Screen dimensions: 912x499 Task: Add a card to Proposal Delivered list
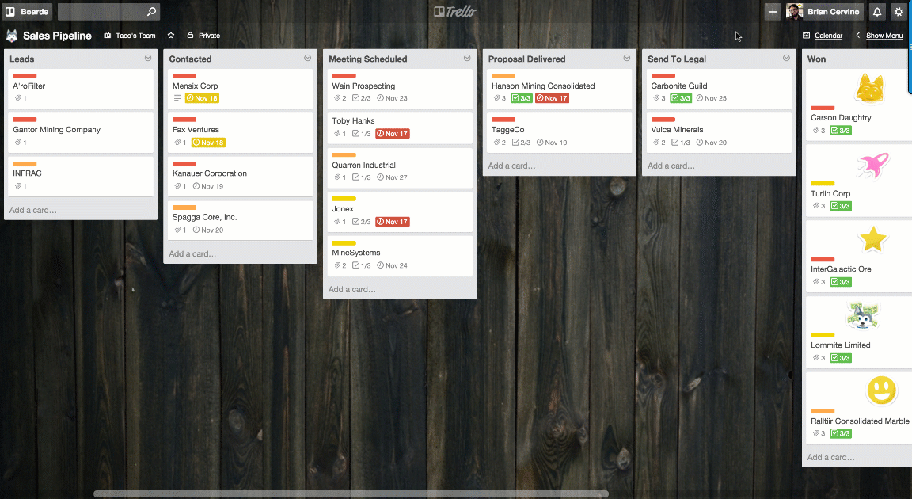coord(512,166)
